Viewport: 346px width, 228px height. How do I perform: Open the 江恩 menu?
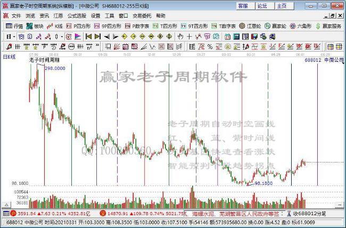pos(58,16)
